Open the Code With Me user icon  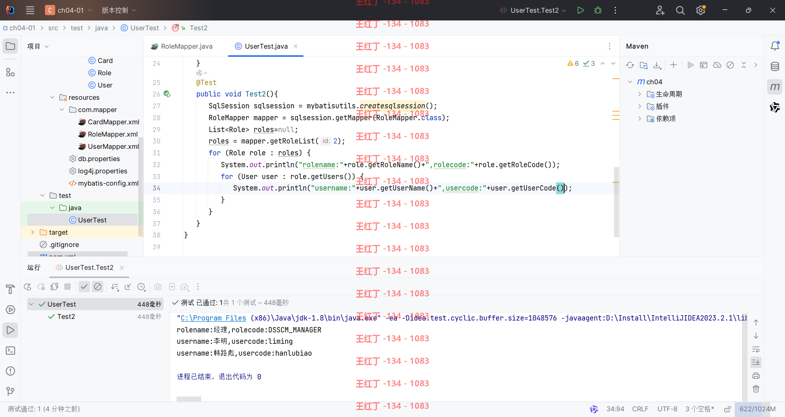pyautogui.click(x=660, y=10)
